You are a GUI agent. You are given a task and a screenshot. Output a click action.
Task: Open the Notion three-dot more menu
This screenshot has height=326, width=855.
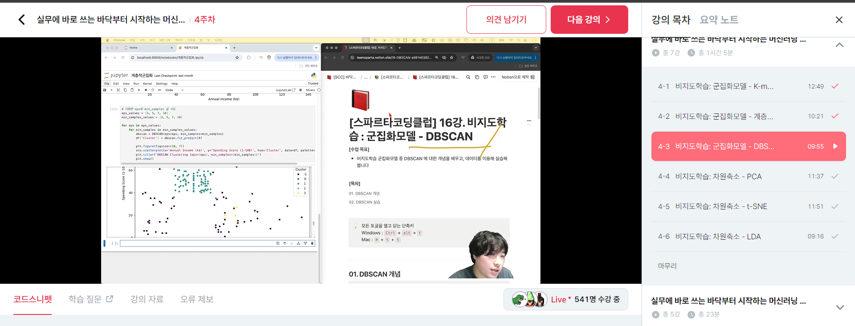(493, 77)
